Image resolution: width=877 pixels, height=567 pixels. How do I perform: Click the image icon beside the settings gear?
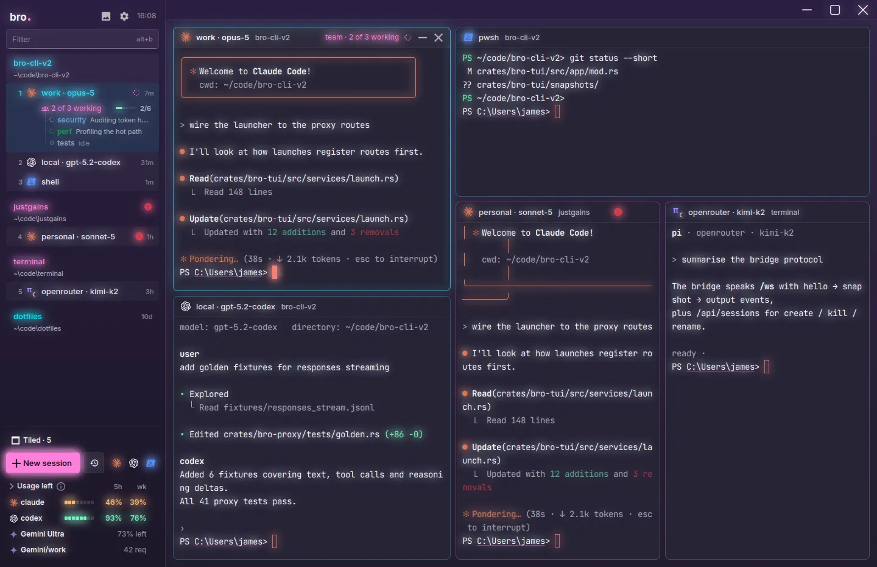point(106,16)
